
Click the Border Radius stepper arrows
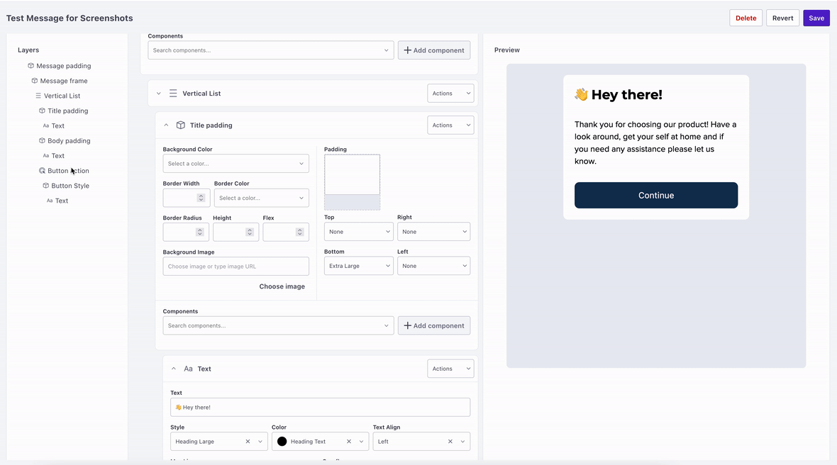tap(199, 232)
